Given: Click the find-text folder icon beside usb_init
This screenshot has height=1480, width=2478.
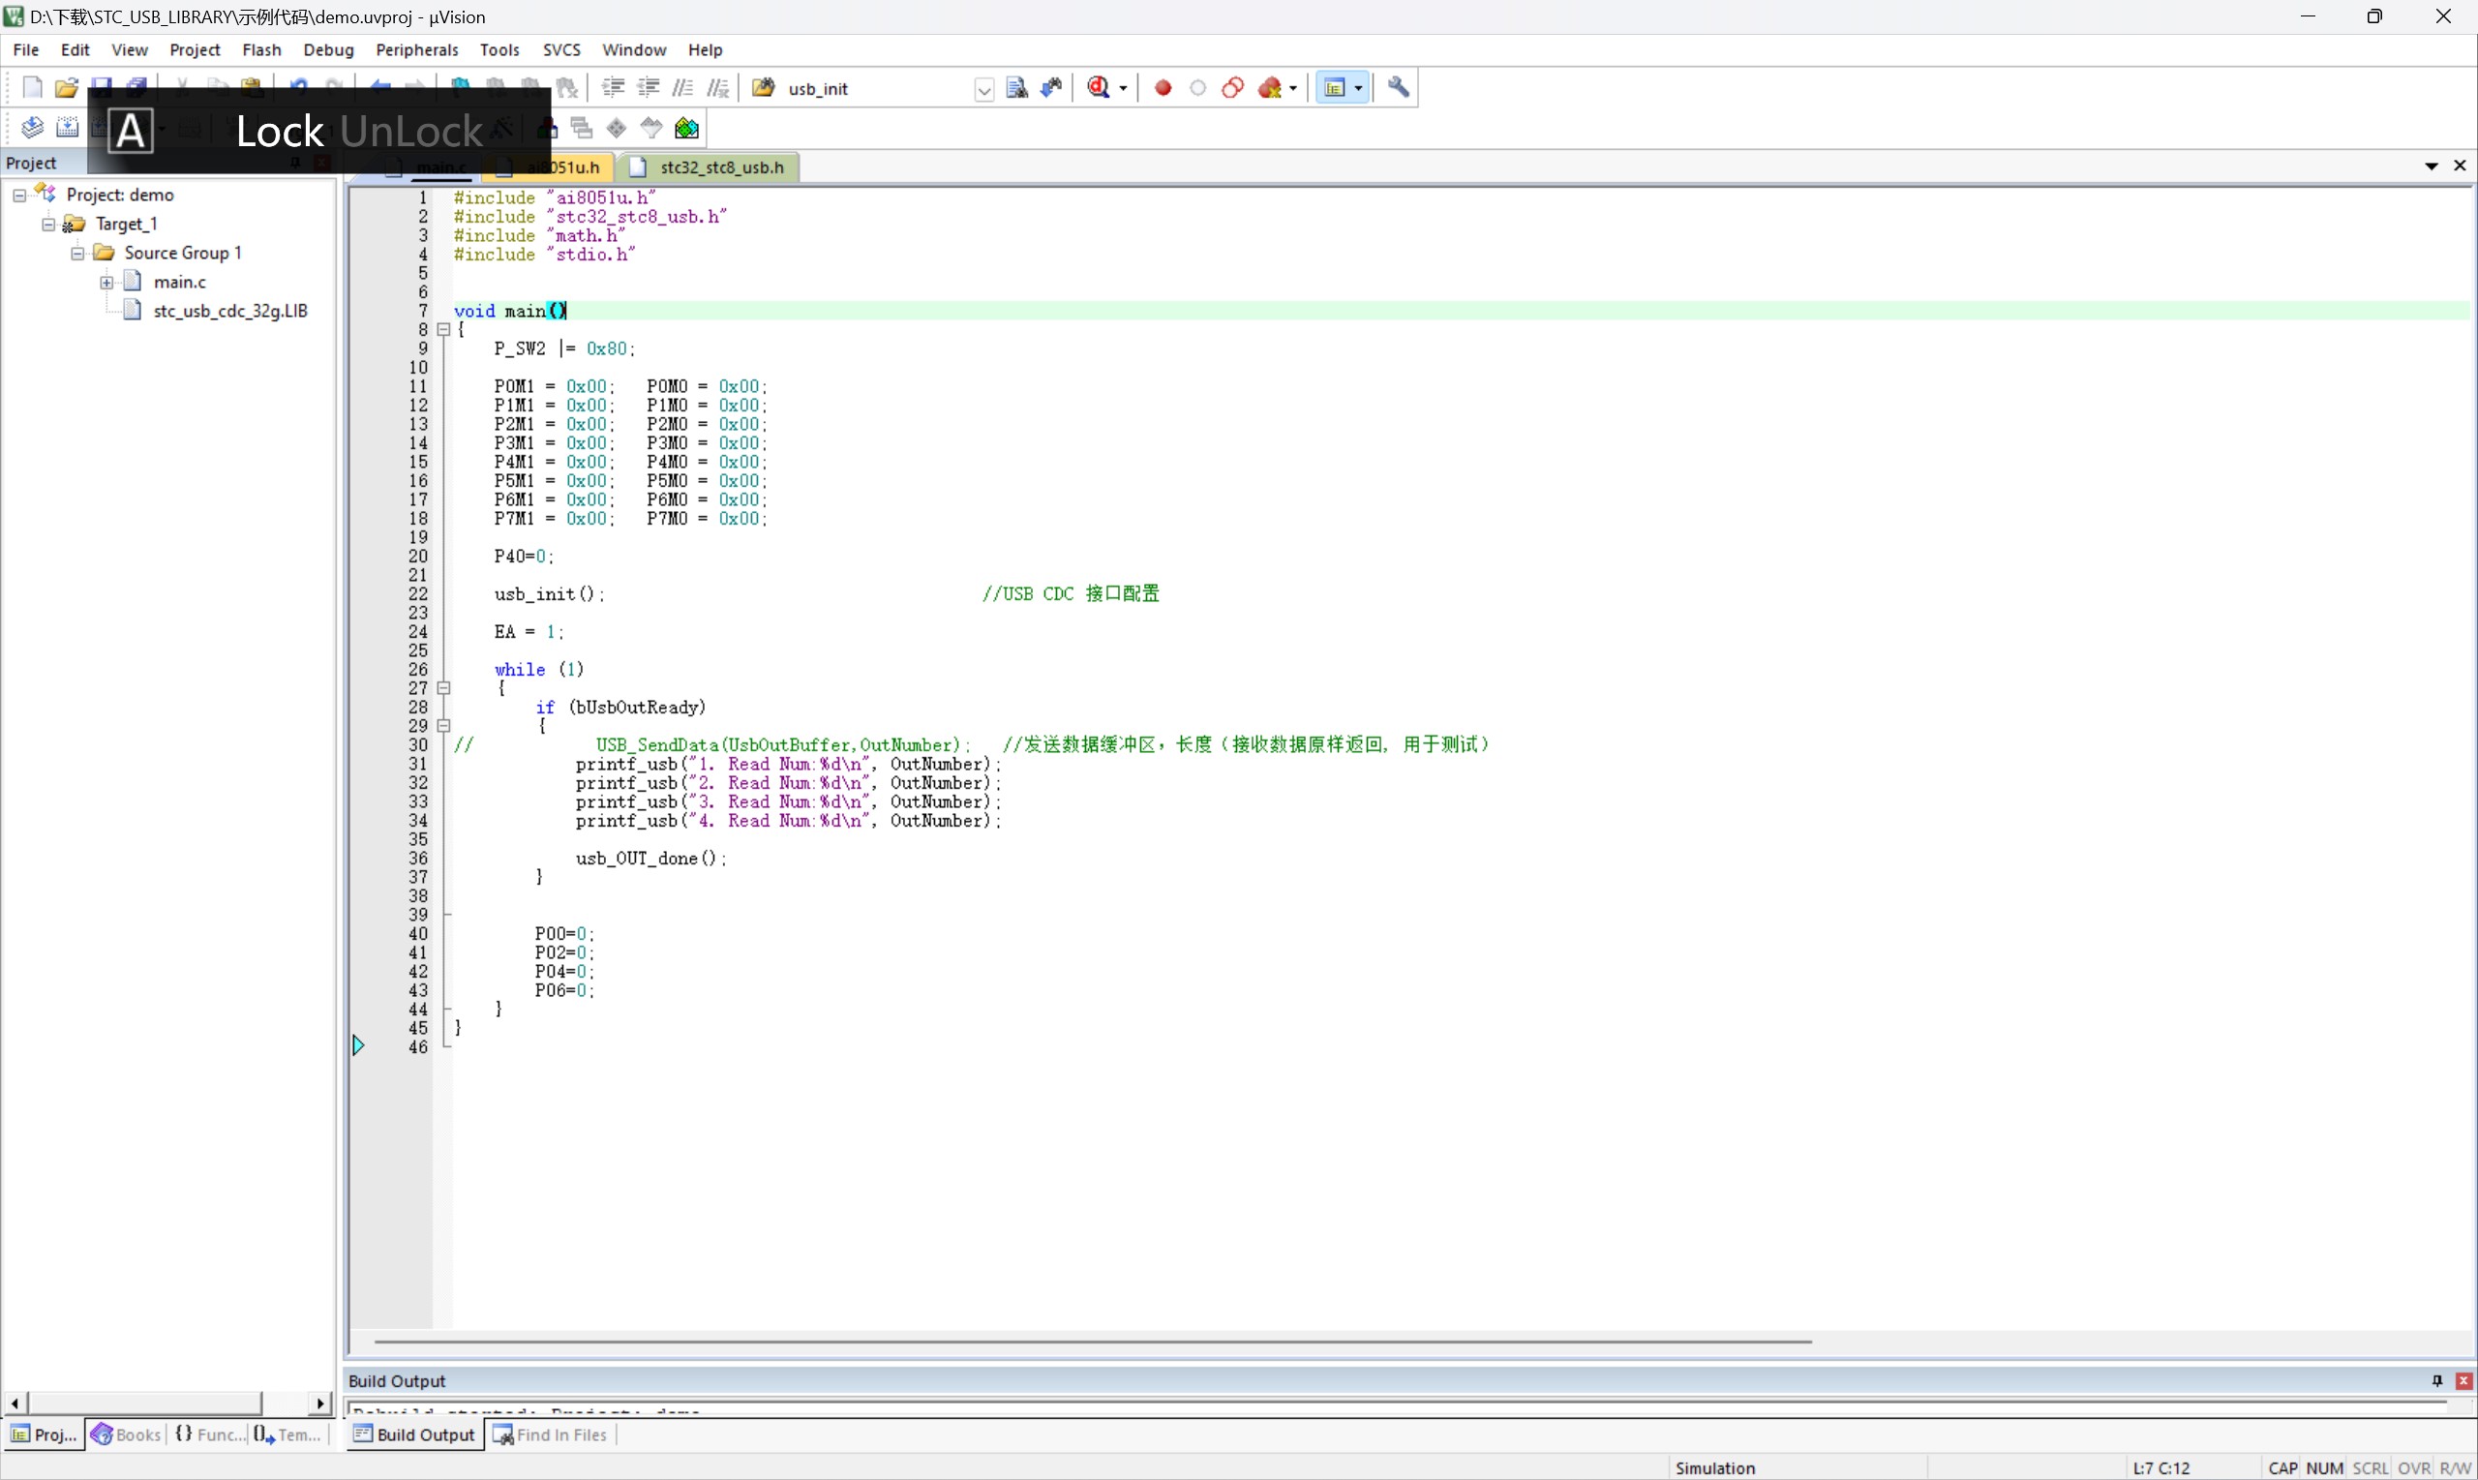Looking at the screenshot, I should coord(764,88).
